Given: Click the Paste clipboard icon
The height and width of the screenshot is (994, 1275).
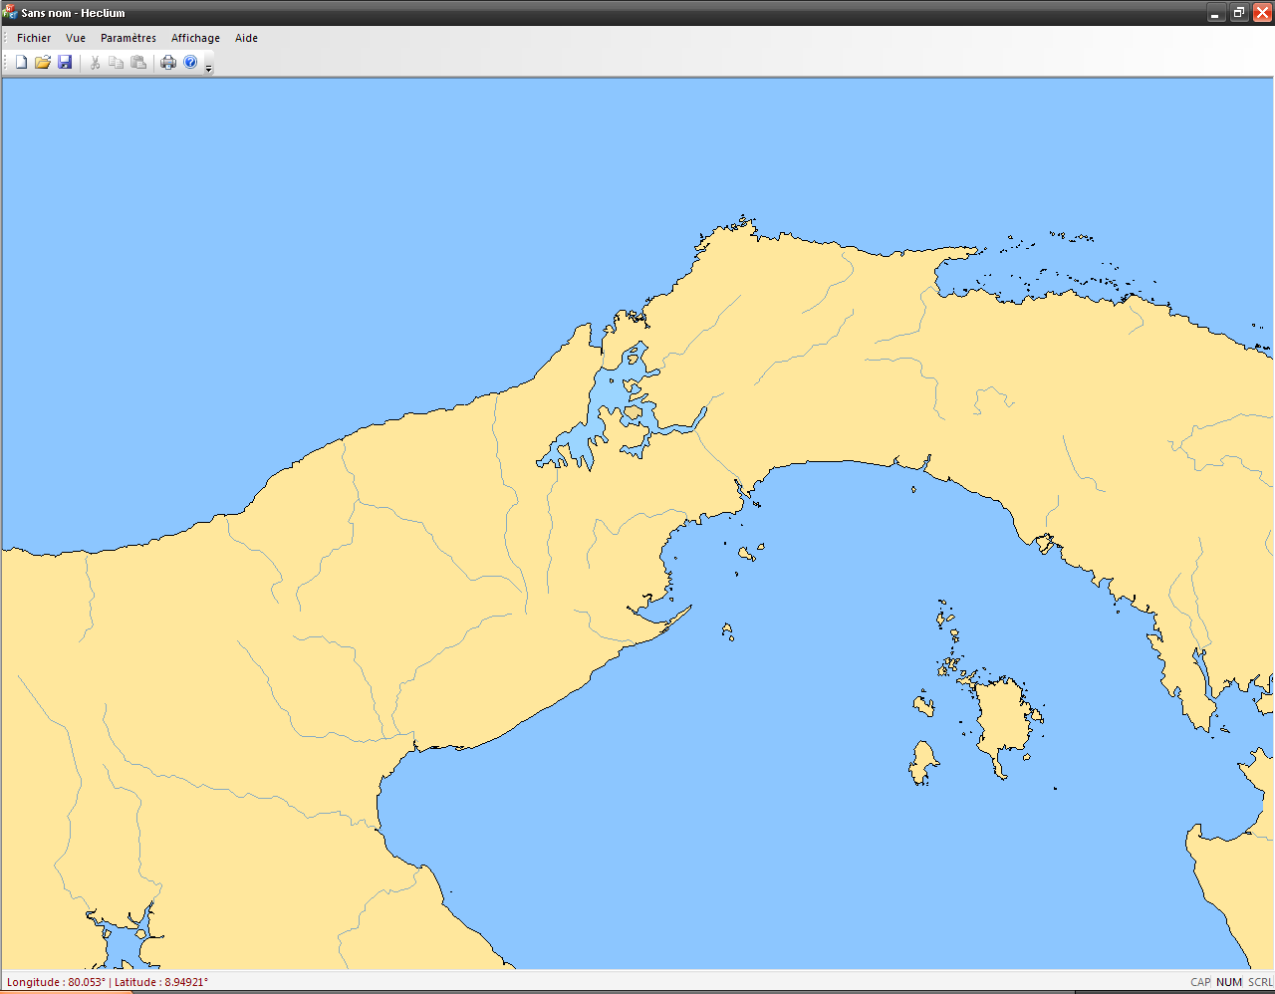Looking at the screenshot, I should [x=138, y=63].
